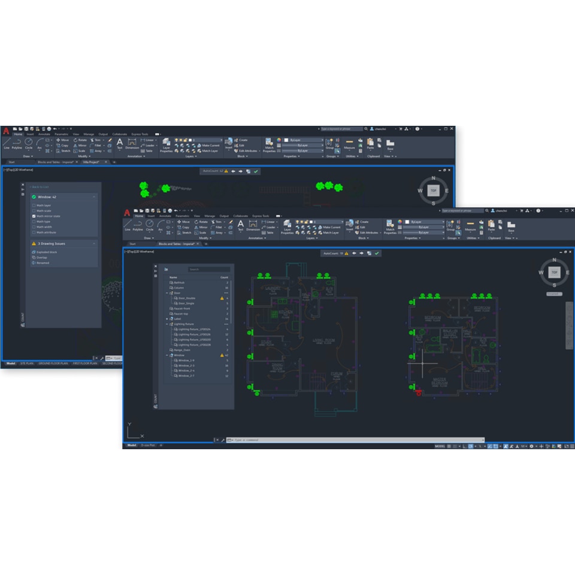Image resolution: width=575 pixels, height=575 pixels.
Task: Collapse the Lighting Fixture block group
Action: point(168,324)
